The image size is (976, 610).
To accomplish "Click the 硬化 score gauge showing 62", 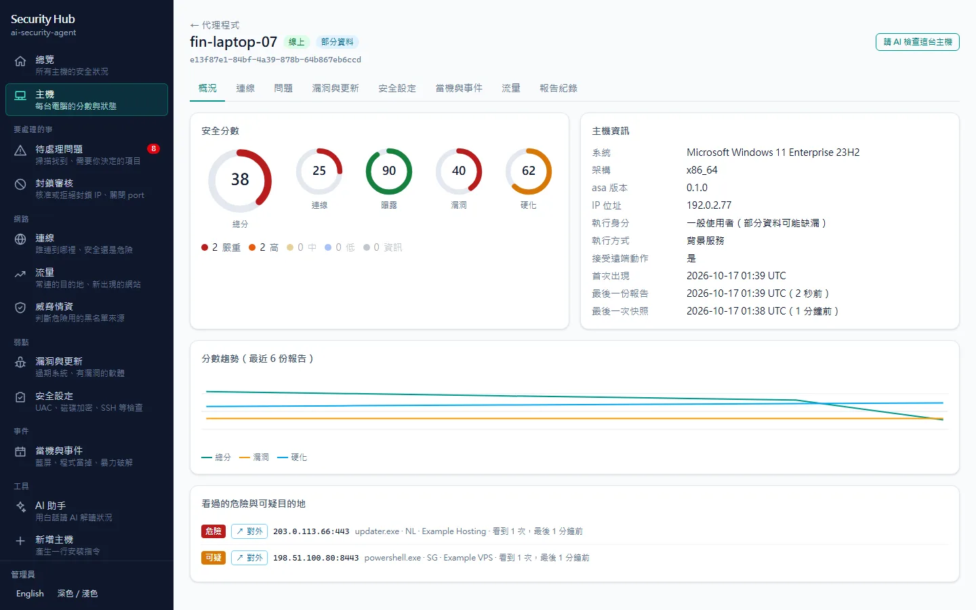I will point(529,171).
